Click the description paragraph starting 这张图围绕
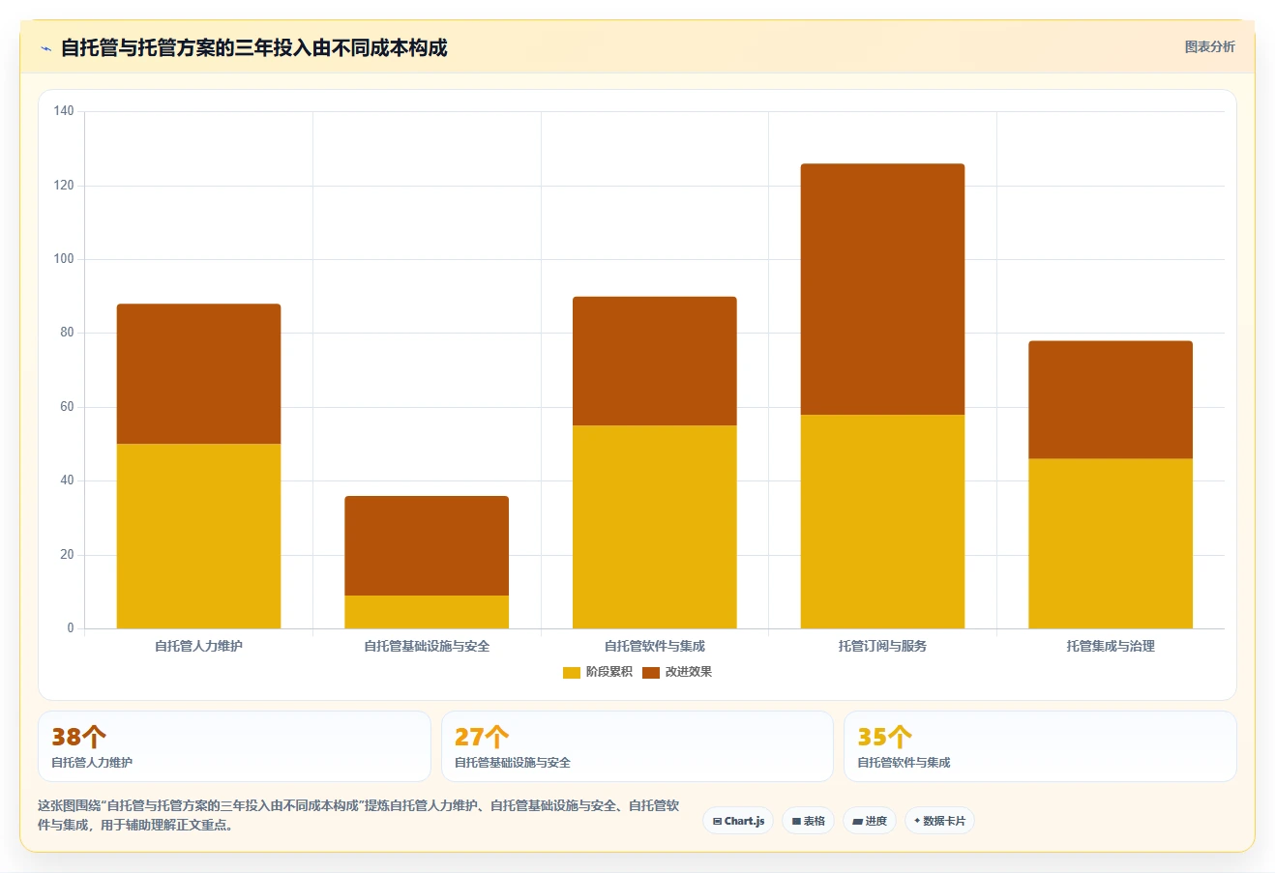 359,815
